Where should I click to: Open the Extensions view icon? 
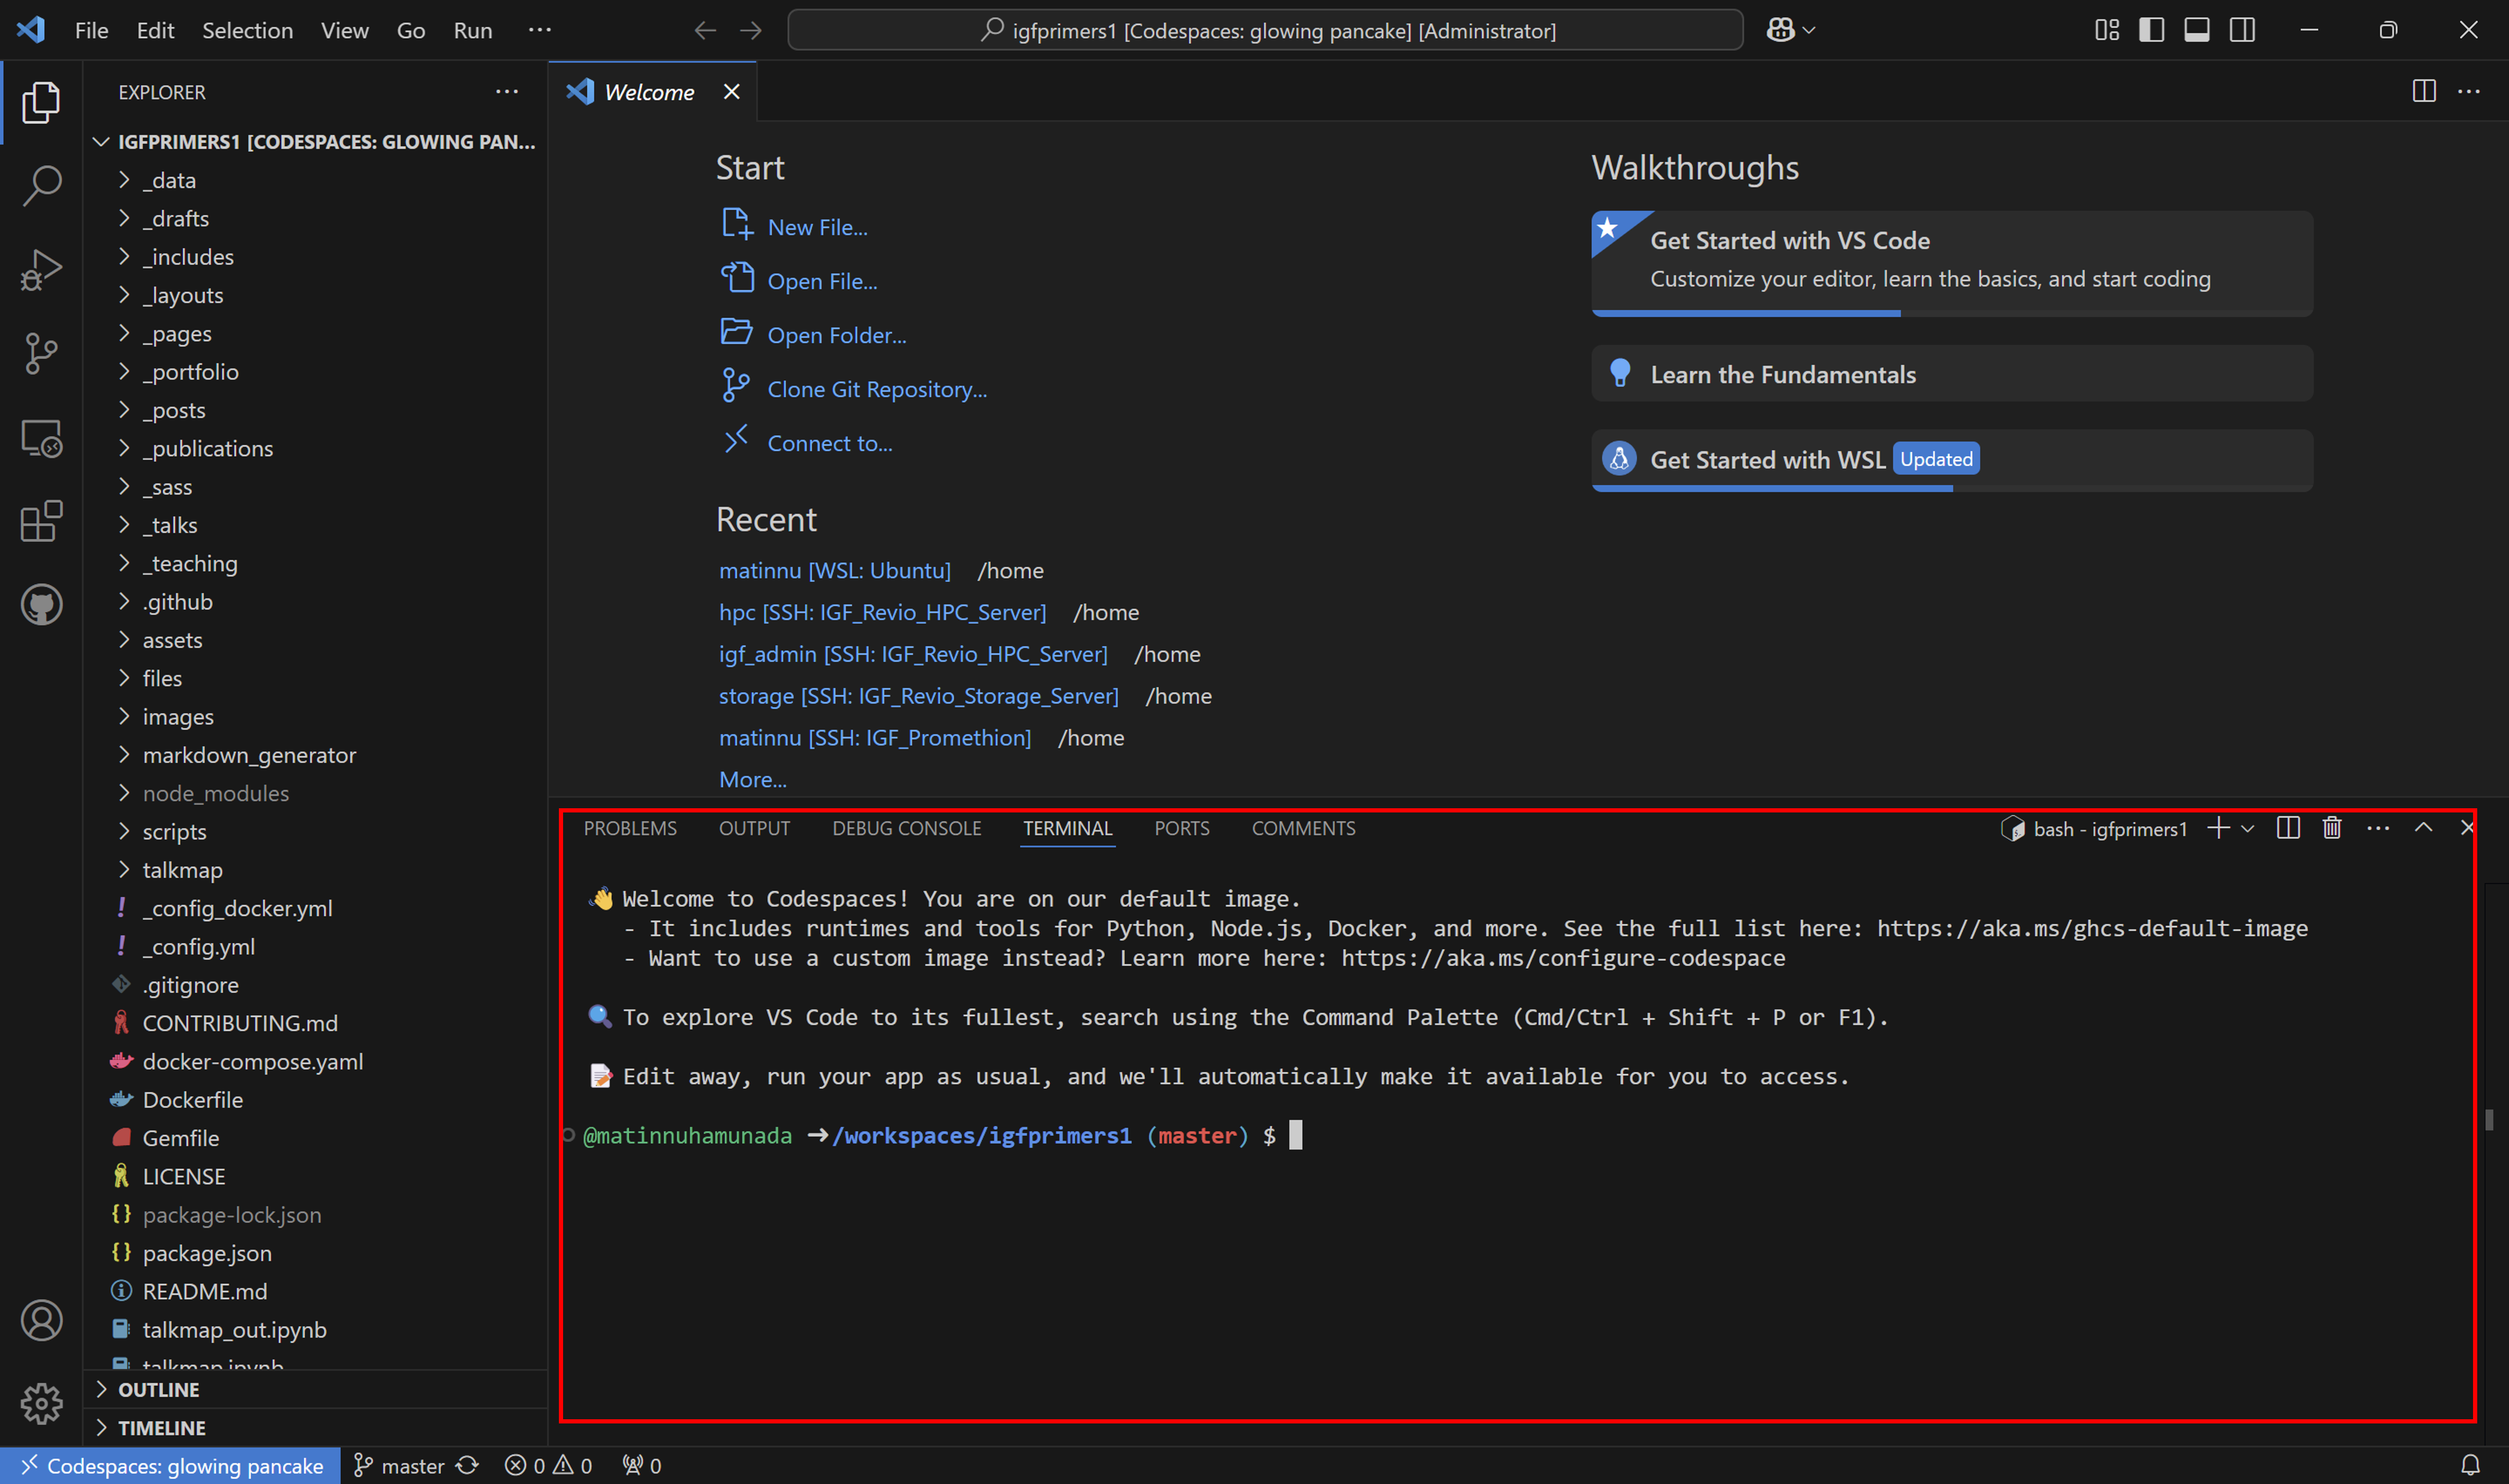[41, 521]
